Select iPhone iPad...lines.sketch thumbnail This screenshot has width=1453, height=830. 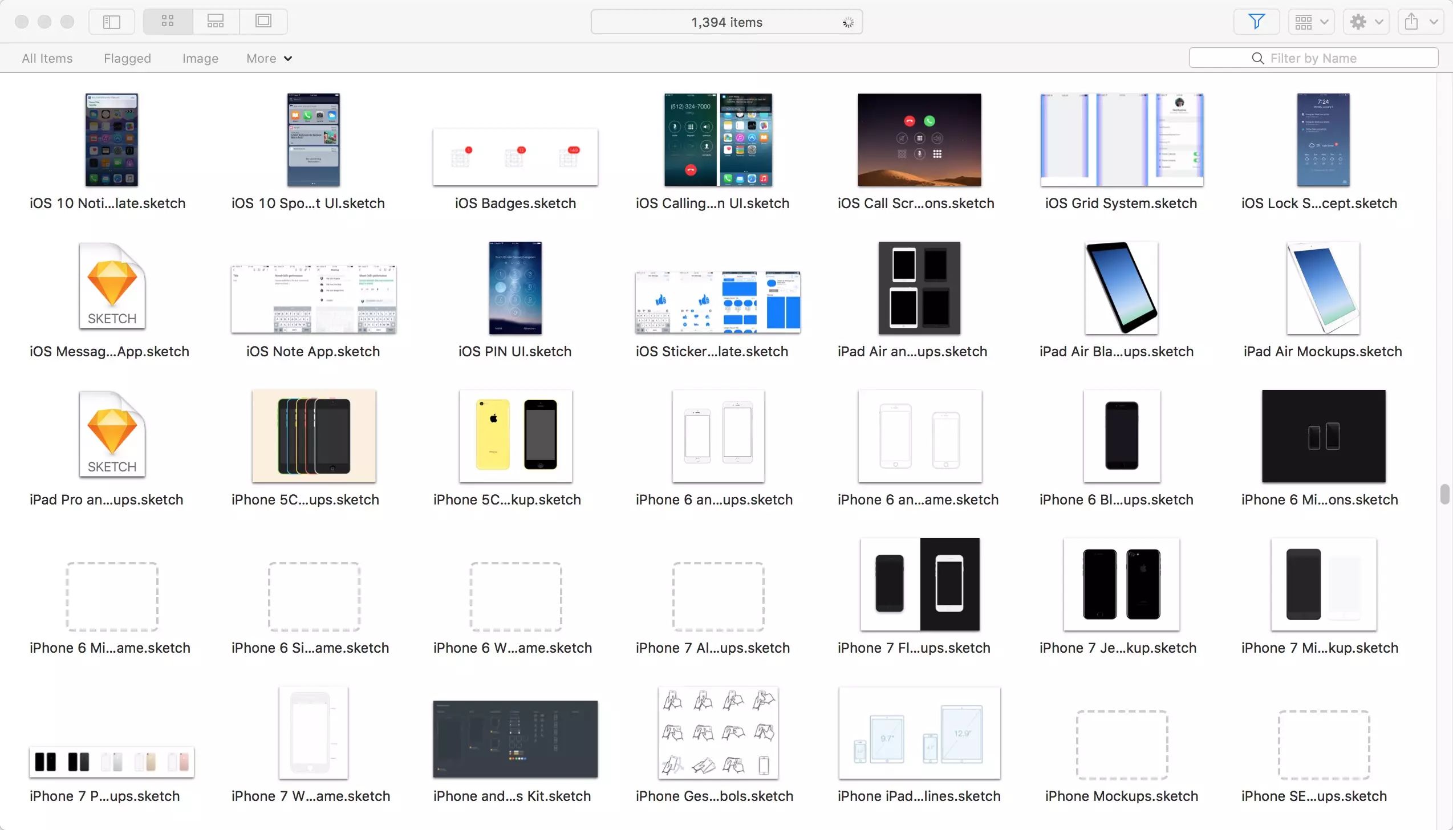coord(919,733)
